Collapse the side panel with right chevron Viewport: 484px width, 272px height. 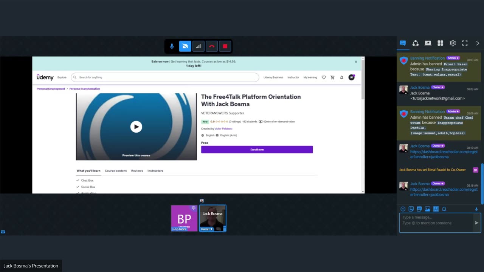pos(478,43)
